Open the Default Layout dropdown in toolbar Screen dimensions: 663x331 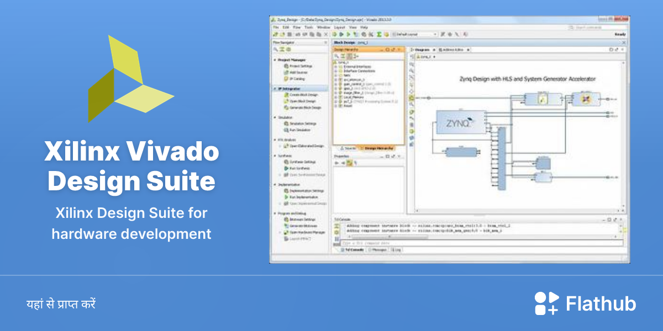(414, 34)
